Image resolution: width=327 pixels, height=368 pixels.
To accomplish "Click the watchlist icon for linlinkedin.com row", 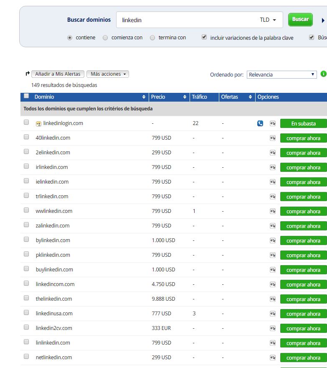I will (x=273, y=343).
